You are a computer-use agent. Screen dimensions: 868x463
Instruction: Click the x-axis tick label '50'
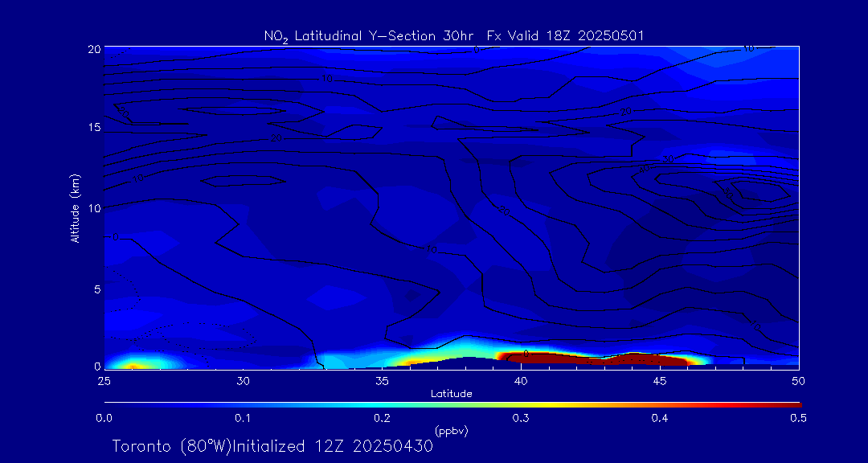[799, 379]
